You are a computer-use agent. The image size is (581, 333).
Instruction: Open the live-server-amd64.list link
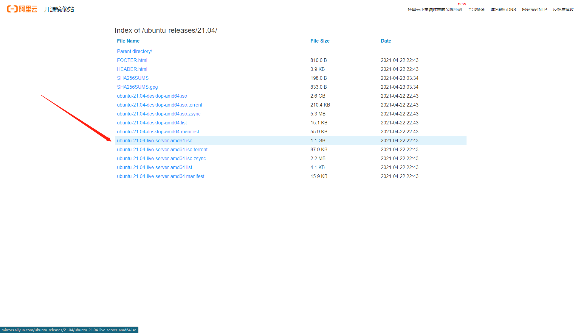click(154, 167)
